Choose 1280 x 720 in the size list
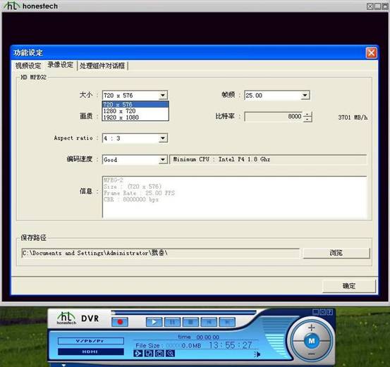Screen dimensions: 390x367 (x=135, y=111)
